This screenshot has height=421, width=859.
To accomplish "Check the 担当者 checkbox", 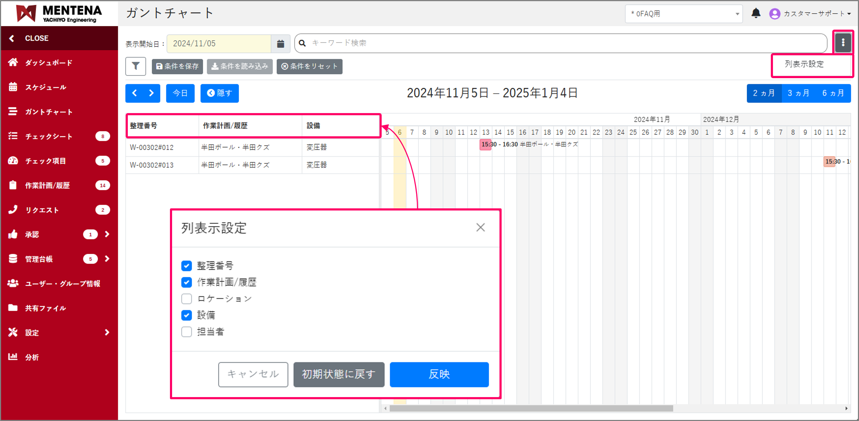I will [186, 332].
